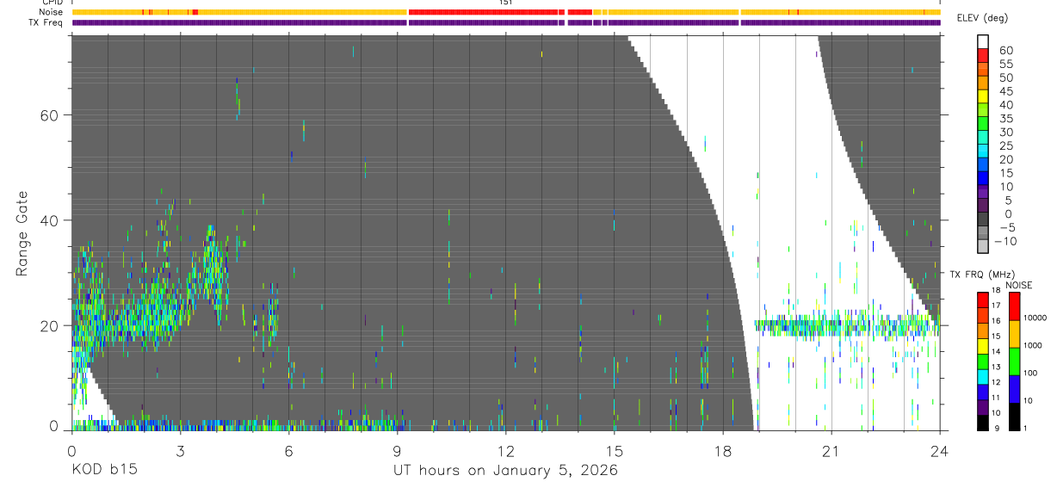Screen dimensions: 1057x488
Task: Click the 'TX Freq' row label at top left
Action: click(x=46, y=22)
